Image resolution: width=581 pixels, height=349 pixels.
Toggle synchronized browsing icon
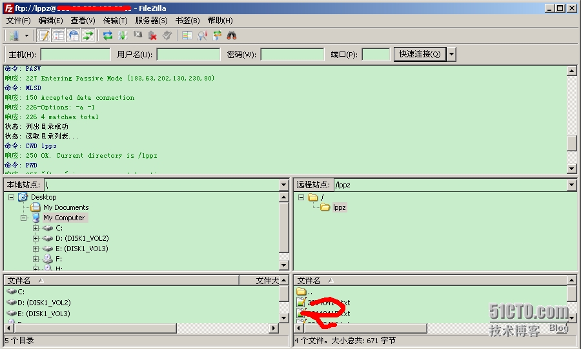click(x=217, y=35)
